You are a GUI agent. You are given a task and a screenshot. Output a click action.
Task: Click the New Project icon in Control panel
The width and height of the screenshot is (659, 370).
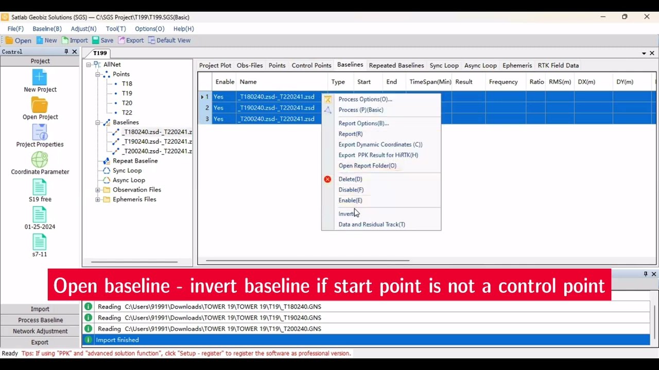pyautogui.click(x=40, y=77)
